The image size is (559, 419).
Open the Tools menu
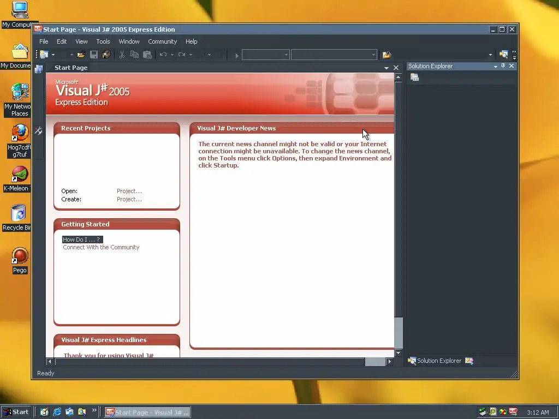pyautogui.click(x=103, y=41)
